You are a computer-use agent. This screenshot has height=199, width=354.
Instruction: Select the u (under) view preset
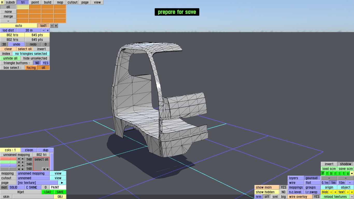pos(348,173)
